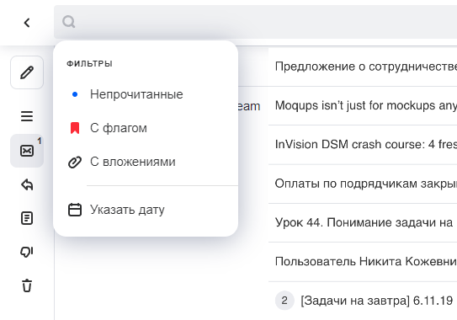Image resolution: width=457 pixels, height=320 pixels.
Task: Open email Moqups isn't just for mockups
Action: (x=363, y=105)
